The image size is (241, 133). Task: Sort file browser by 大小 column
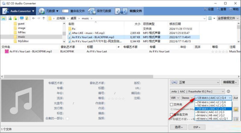coord(137,24)
